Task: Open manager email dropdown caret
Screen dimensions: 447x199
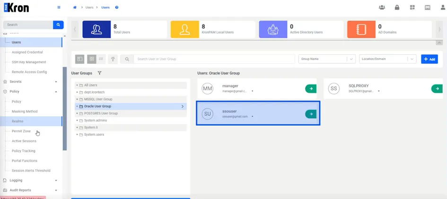Action: pyautogui.click(x=253, y=91)
